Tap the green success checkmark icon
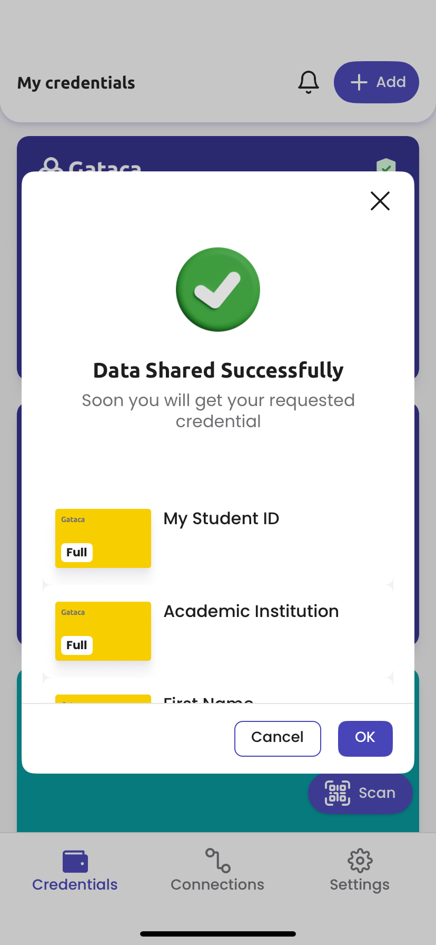This screenshot has height=945, width=436. pos(218,290)
